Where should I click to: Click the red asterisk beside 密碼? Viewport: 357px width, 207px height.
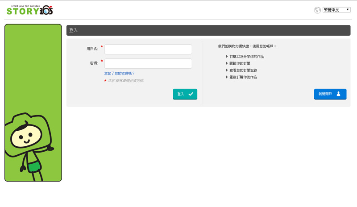[x=102, y=61]
